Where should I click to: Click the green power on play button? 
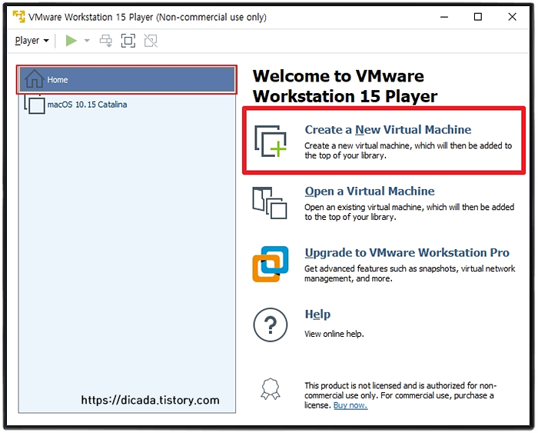(71, 41)
